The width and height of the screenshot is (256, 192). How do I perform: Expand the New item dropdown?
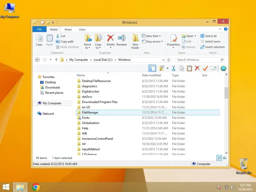click(x=160, y=36)
